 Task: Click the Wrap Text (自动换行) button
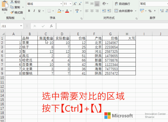click(x=122, y=4)
